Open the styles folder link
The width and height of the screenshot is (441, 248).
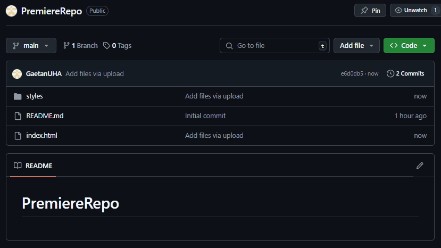tap(35, 96)
